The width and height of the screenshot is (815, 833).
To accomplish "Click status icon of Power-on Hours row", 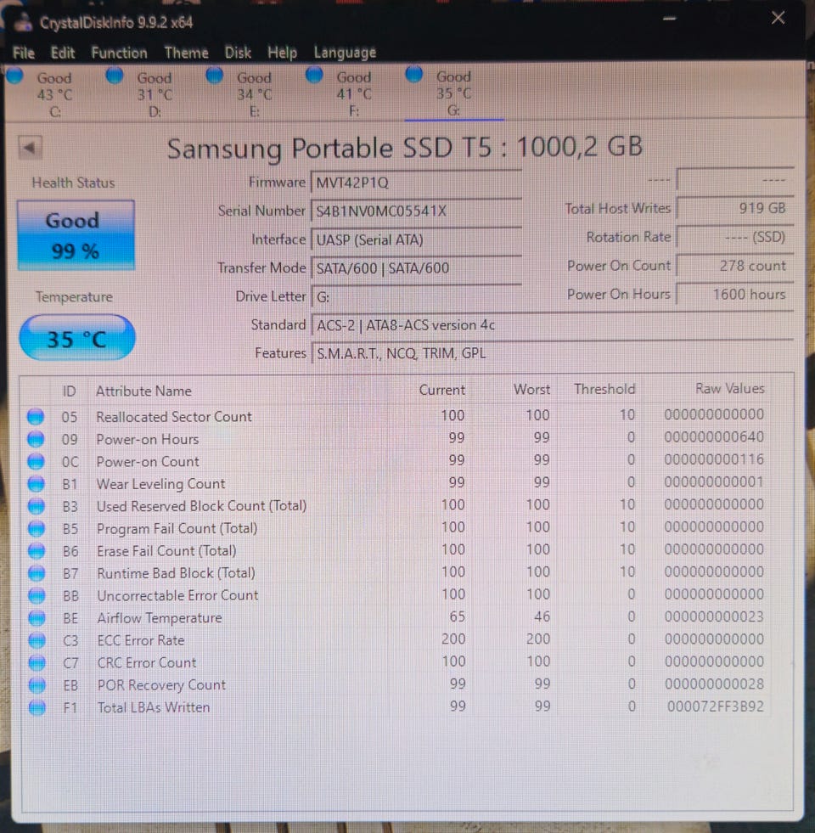I will 36,439.
